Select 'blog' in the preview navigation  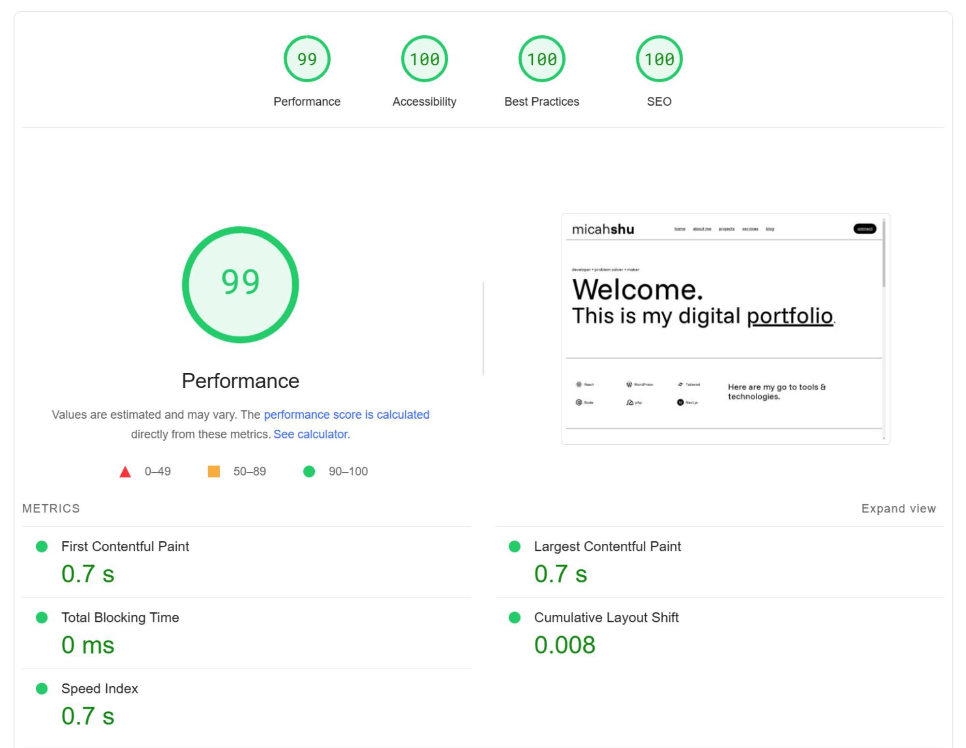(770, 228)
